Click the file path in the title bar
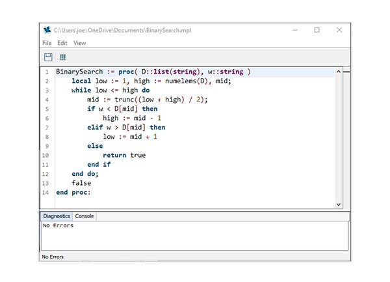The image size is (390, 282). [122, 30]
